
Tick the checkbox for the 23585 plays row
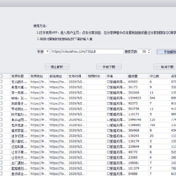tap(1, 157)
